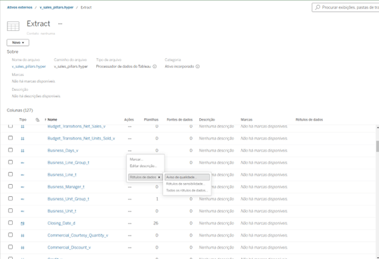Open v_sales_pillars.hyper breadcrumb link

[x=57, y=7]
